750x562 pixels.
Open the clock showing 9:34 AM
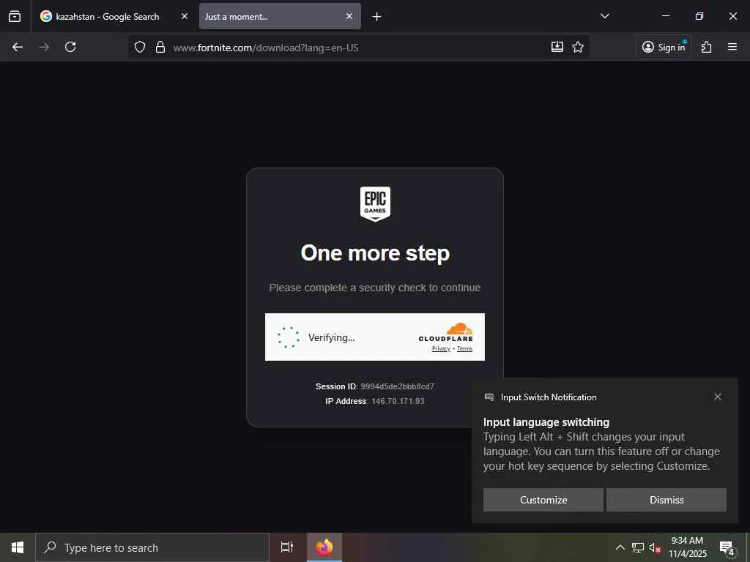coord(687,547)
